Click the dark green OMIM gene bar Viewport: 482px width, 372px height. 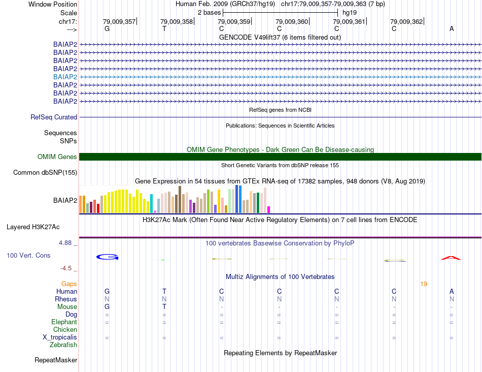tap(280, 157)
